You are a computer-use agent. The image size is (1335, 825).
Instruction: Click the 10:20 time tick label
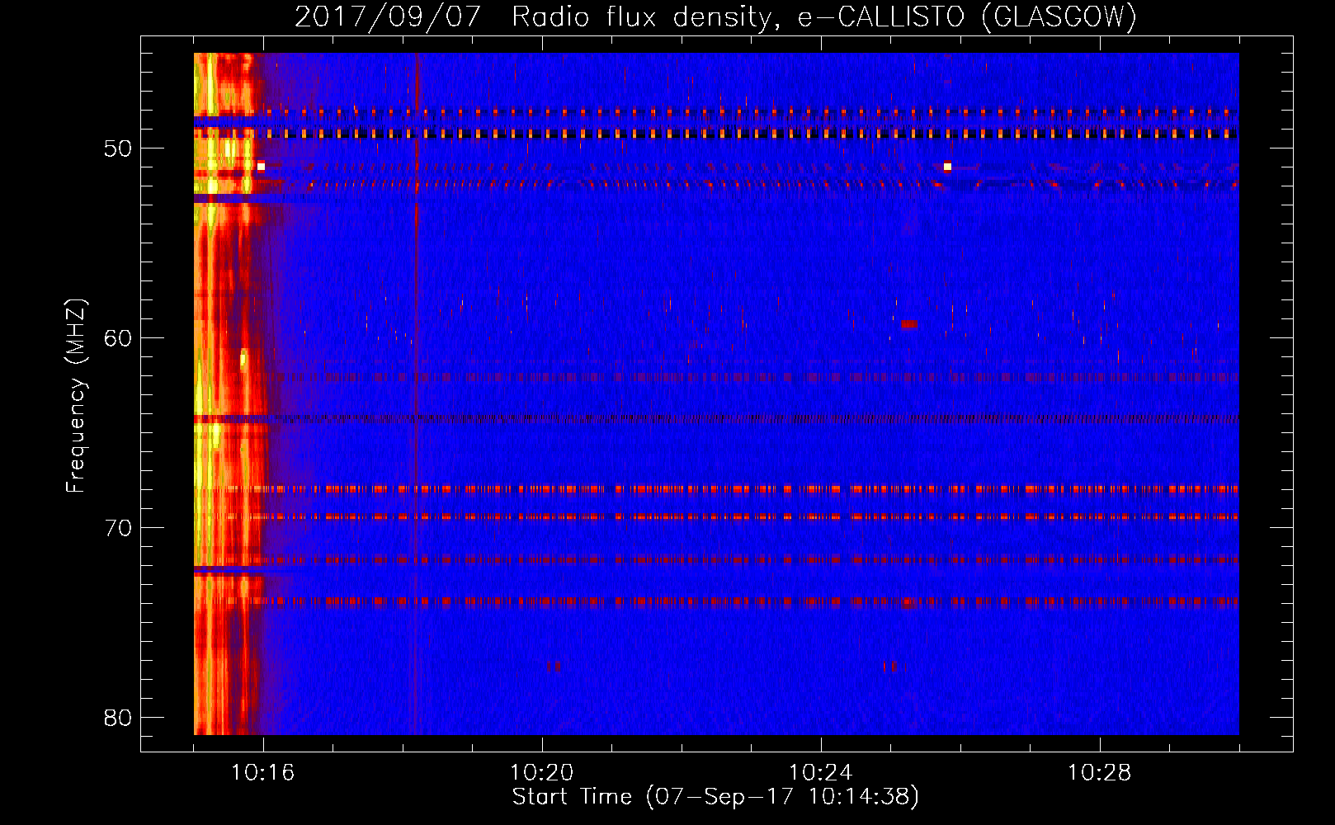542,773
